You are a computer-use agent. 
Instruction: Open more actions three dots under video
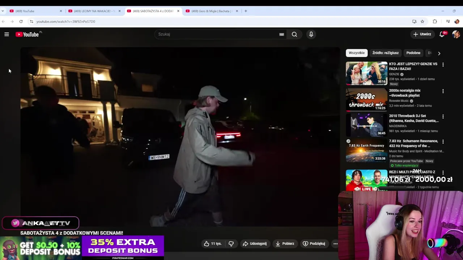335,244
